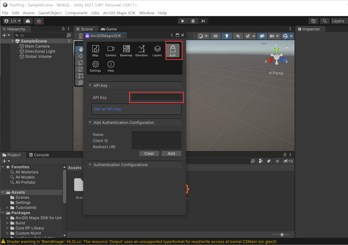Collapse Add Authentication Configuration section

[90, 122]
